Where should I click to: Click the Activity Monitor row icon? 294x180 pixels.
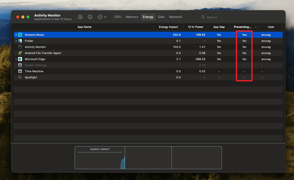pos(20,47)
